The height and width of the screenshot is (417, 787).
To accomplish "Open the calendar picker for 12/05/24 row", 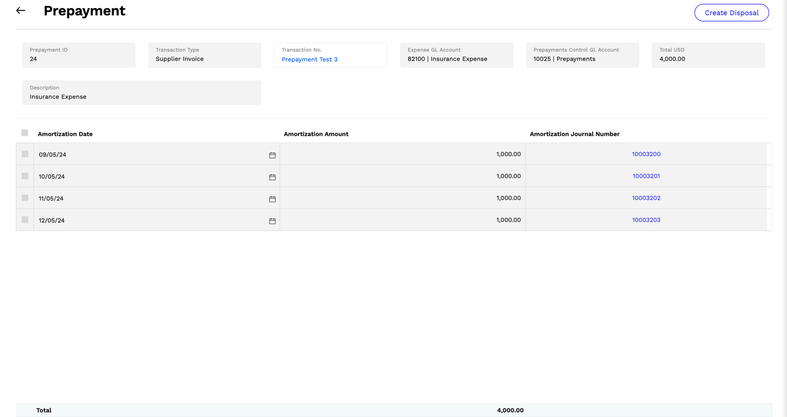I will [272, 221].
